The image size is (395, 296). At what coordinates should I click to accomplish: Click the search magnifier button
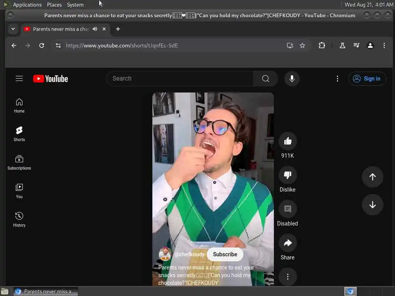(x=265, y=79)
